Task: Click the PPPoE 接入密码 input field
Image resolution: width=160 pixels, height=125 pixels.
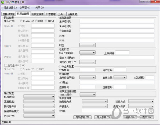Action: (x=43, y=61)
